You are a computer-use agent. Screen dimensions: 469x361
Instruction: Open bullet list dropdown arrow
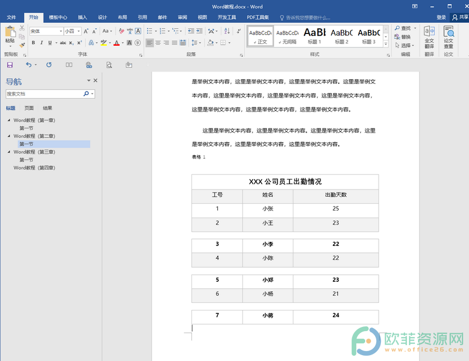tap(156, 31)
